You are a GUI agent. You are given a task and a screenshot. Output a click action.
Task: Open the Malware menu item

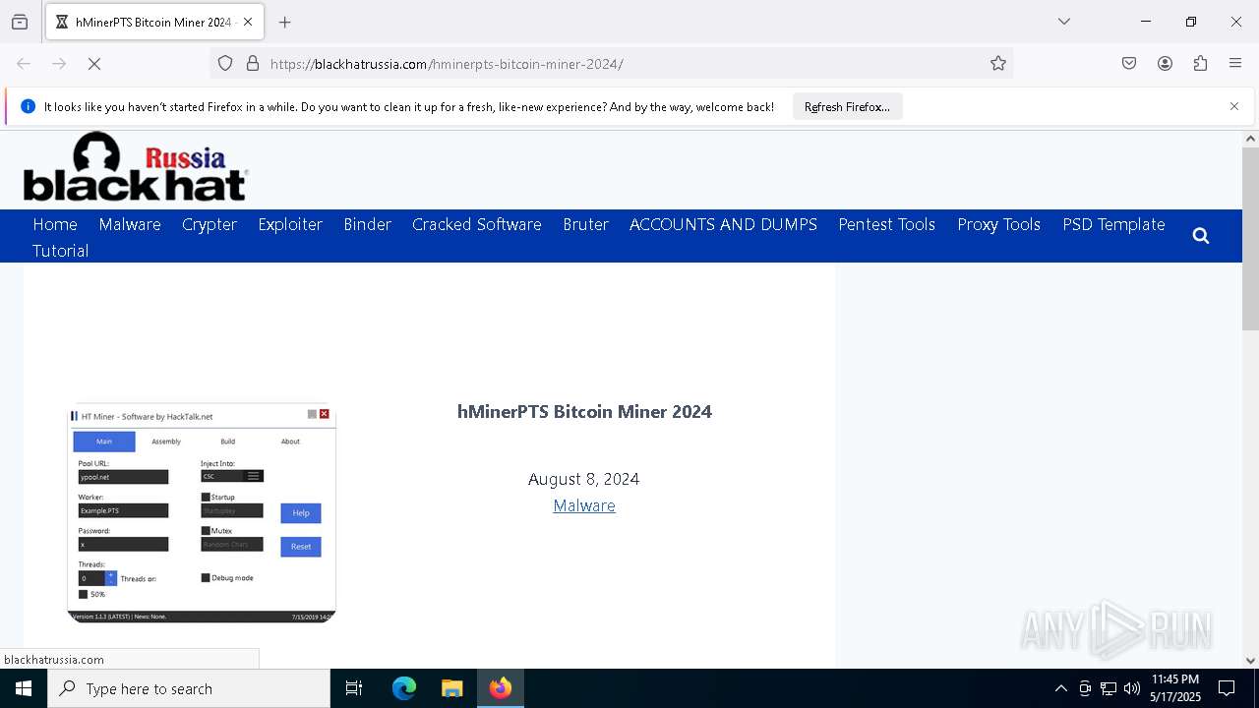pyautogui.click(x=130, y=224)
